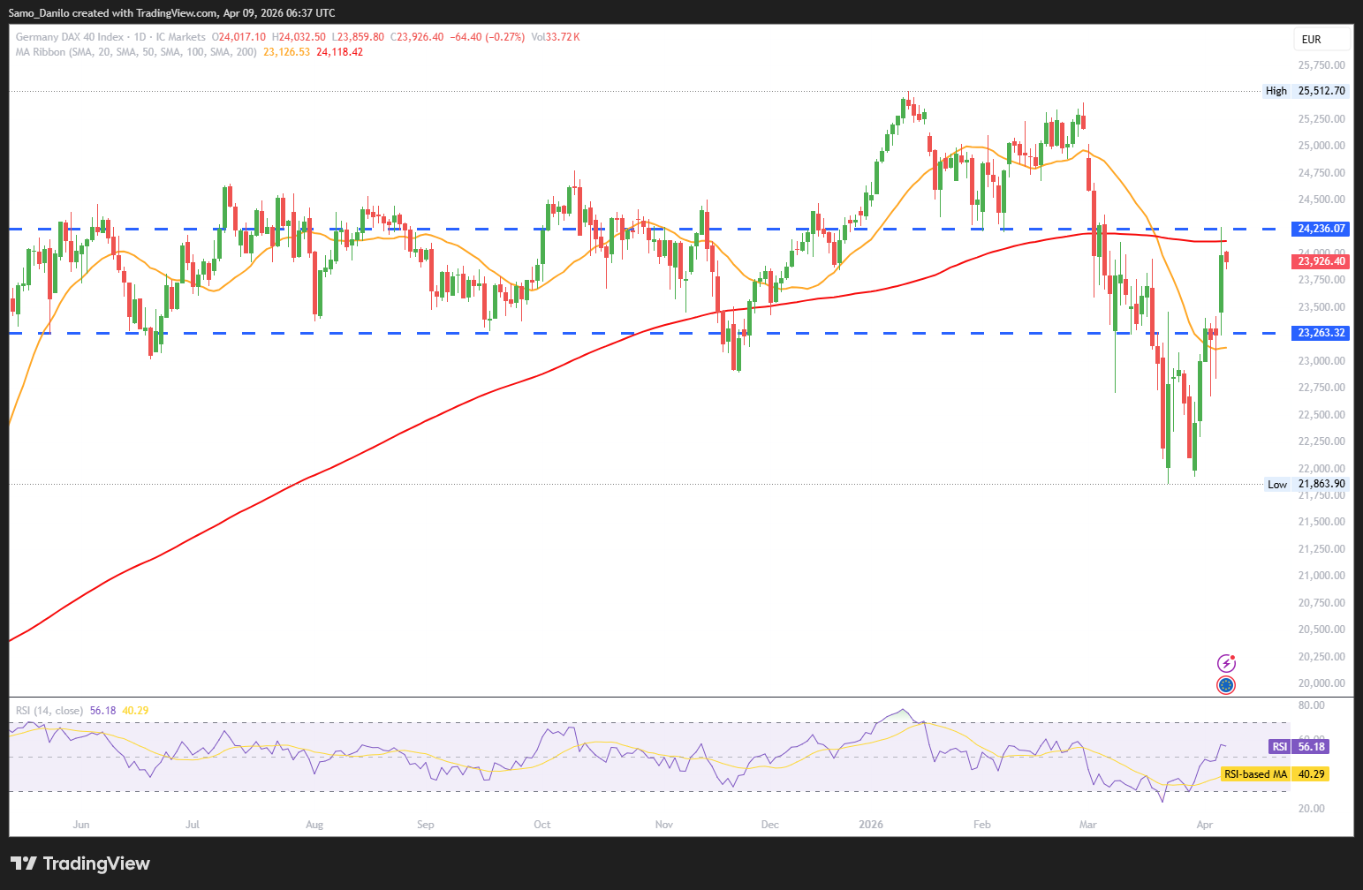Click the 25,000.00 tick on price axis
The image size is (1363, 890).
[x=1321, y=146]
